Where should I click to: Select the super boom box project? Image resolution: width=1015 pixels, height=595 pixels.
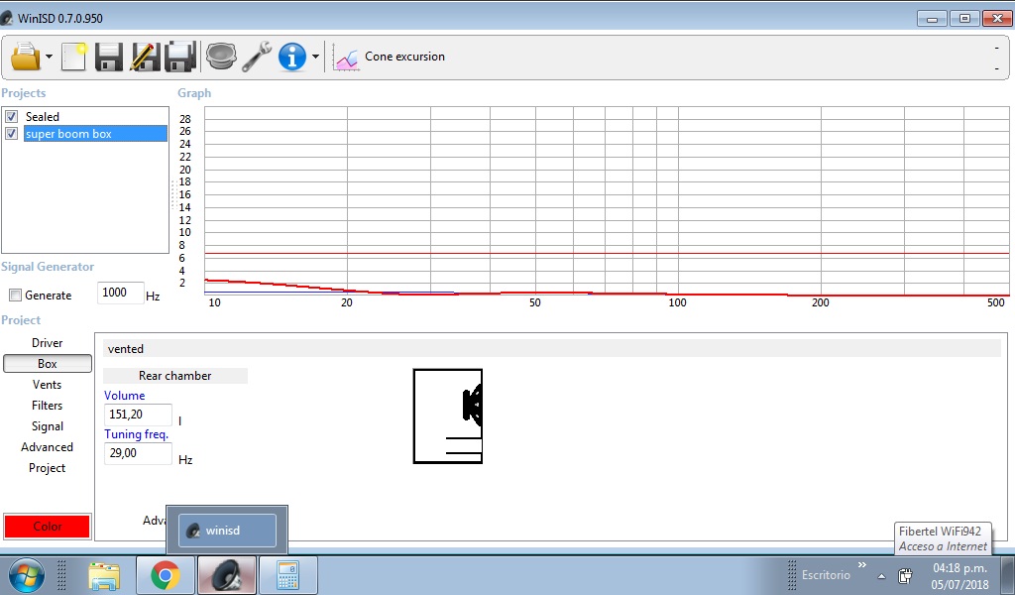pyautogui.click(x=96, y=133)
